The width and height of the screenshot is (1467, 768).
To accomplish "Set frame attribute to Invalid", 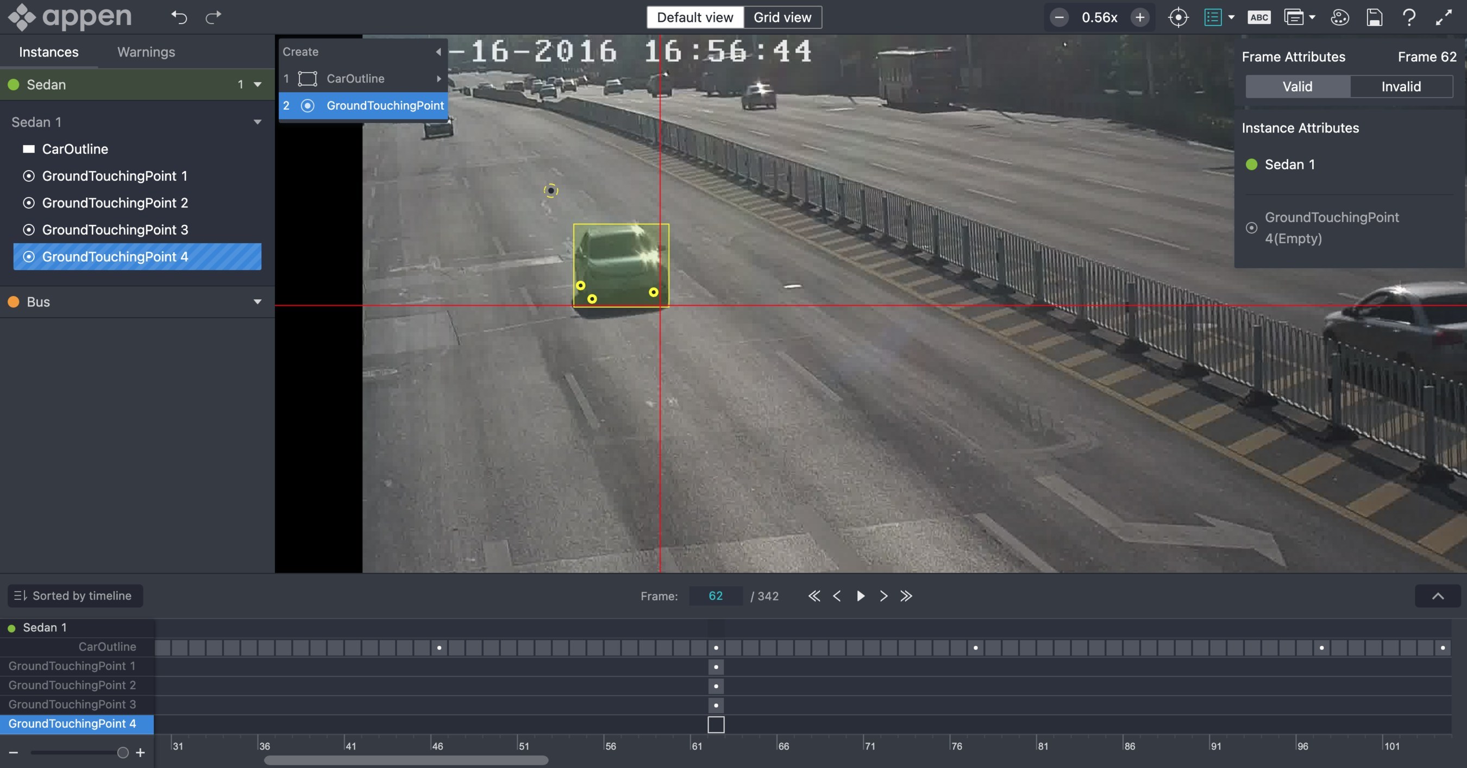I will (x=1400, y=86).
